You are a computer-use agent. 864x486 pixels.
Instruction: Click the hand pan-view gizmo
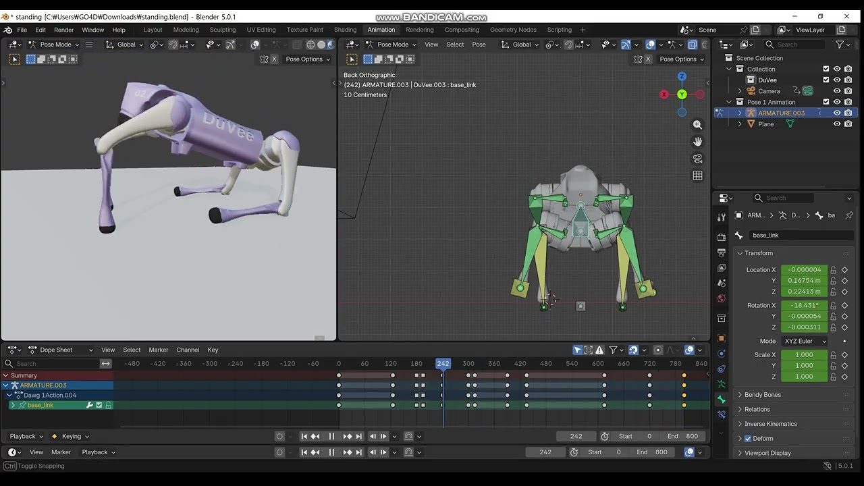click(x=697, y=142)
